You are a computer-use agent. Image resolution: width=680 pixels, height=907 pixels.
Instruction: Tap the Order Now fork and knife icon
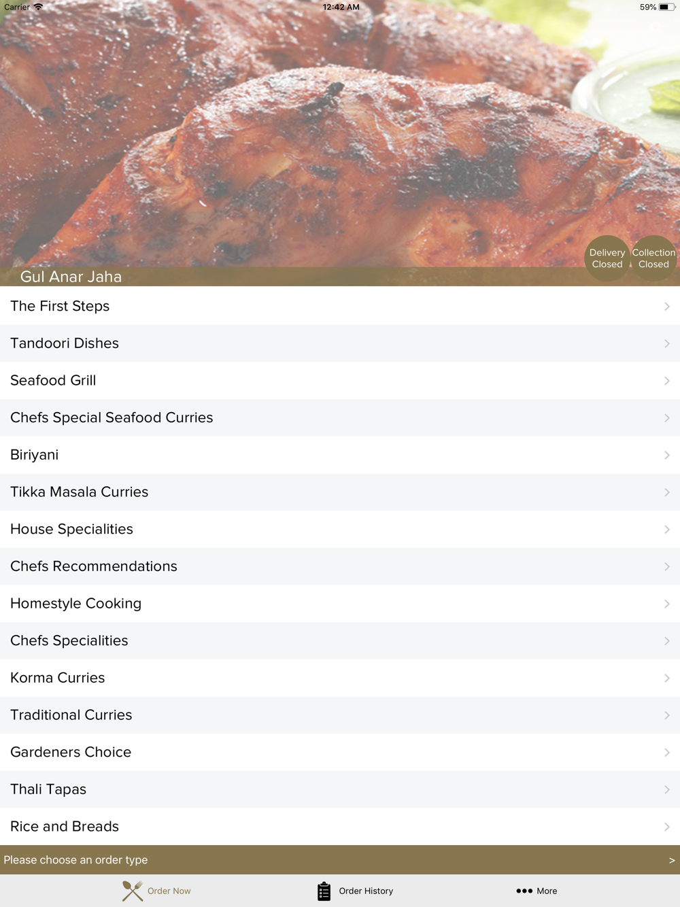pyautogui.click(x=133, y=891)
